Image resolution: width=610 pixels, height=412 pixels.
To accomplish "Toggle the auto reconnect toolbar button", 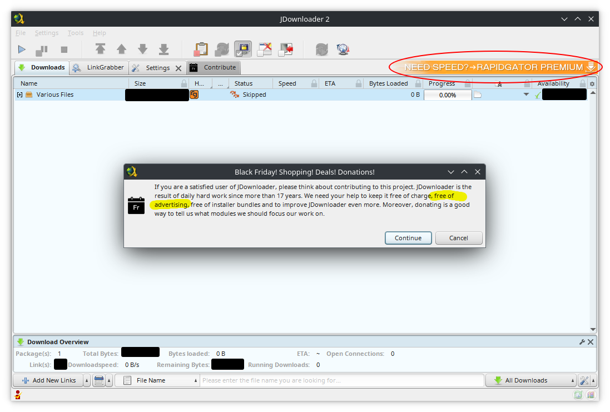I will click(x=222, y=49).
